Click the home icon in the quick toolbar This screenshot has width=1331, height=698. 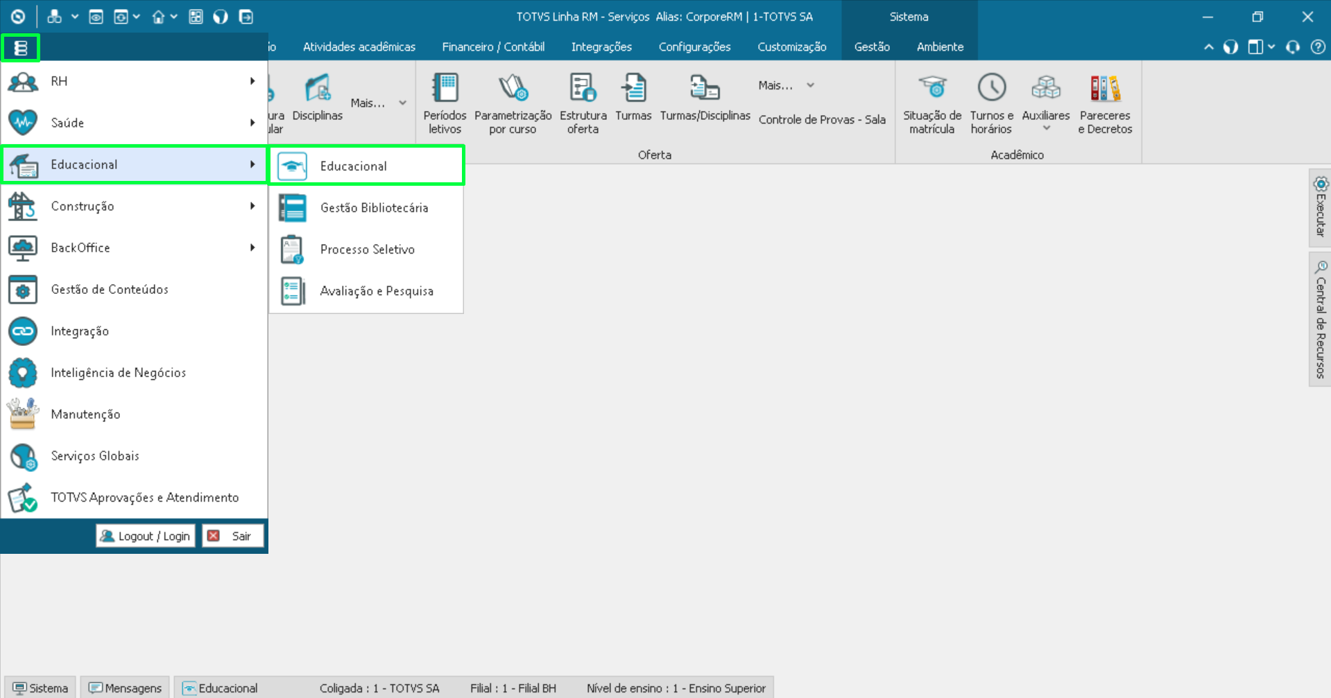tap(158, 17)
